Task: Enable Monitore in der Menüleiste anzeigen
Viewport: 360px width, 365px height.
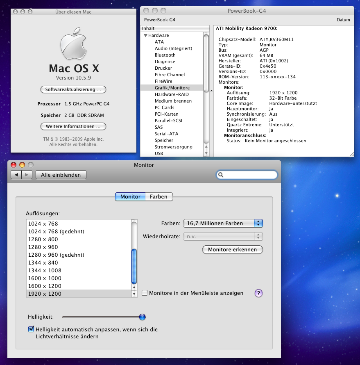Action: pyautogui.click(x=145, y=293)
